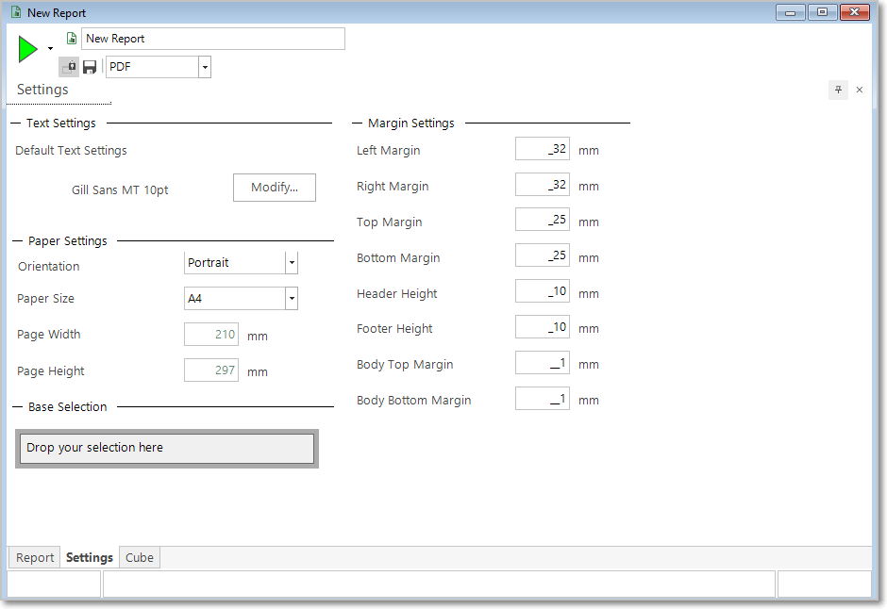
Task: Edit the Bottom Margin value
Action: tap(542, 255)
